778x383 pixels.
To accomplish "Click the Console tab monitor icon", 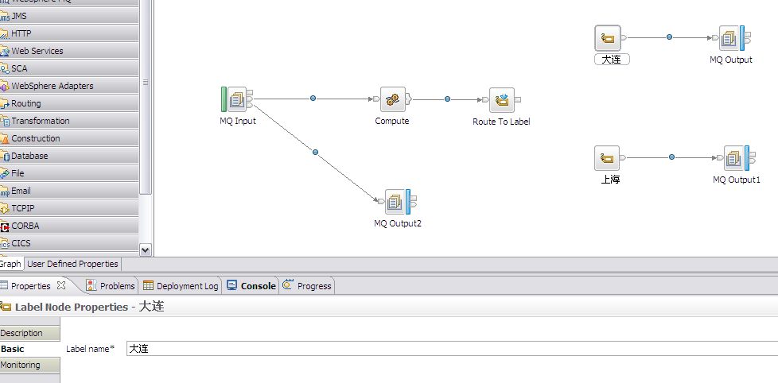I will click(x=231, y=285).
